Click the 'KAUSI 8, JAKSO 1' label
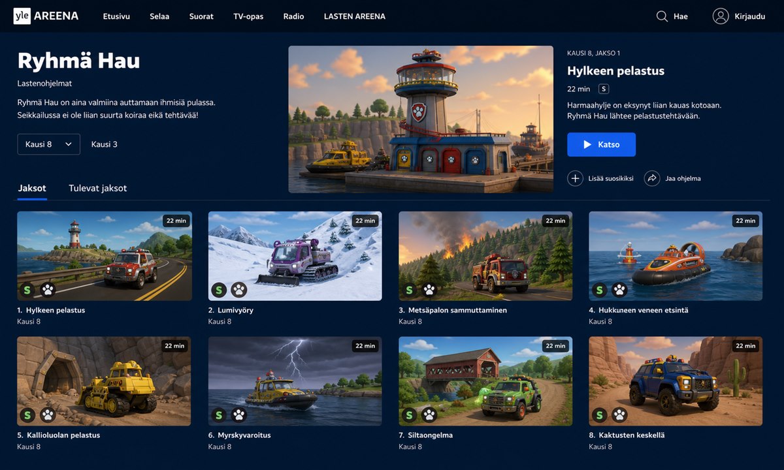 point(593,53)
